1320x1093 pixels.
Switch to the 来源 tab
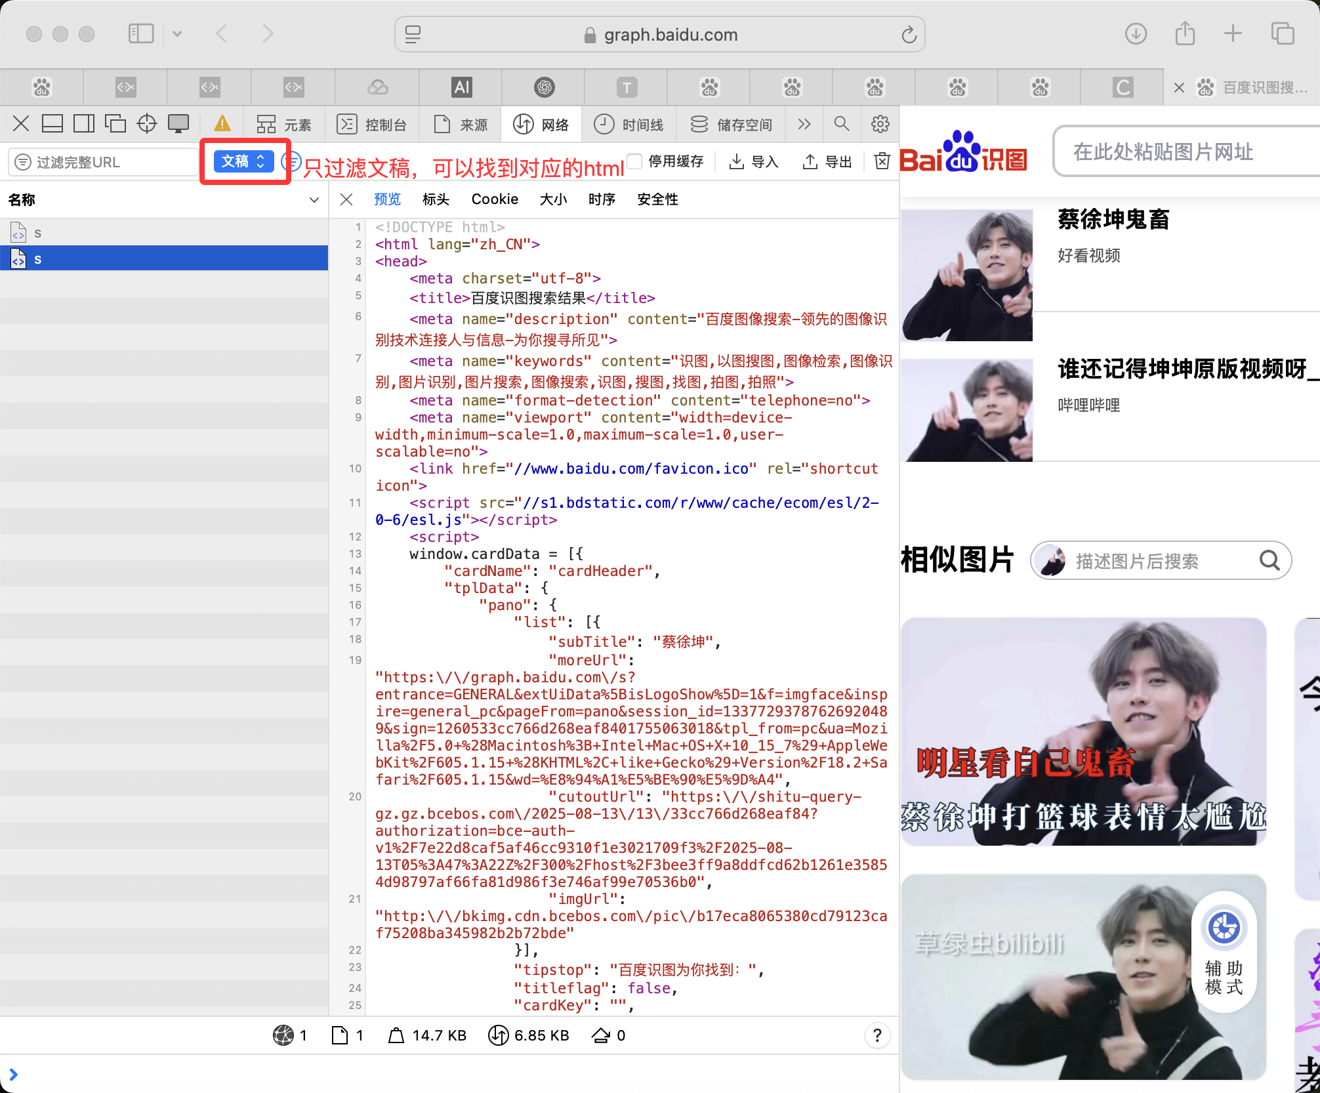pyautogui.click(x=461, y=124)
